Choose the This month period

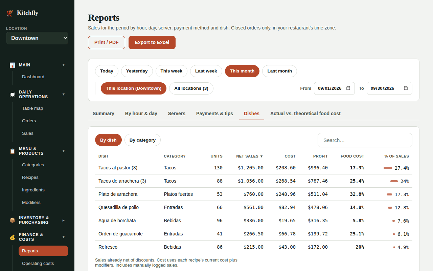pos(242,71)
